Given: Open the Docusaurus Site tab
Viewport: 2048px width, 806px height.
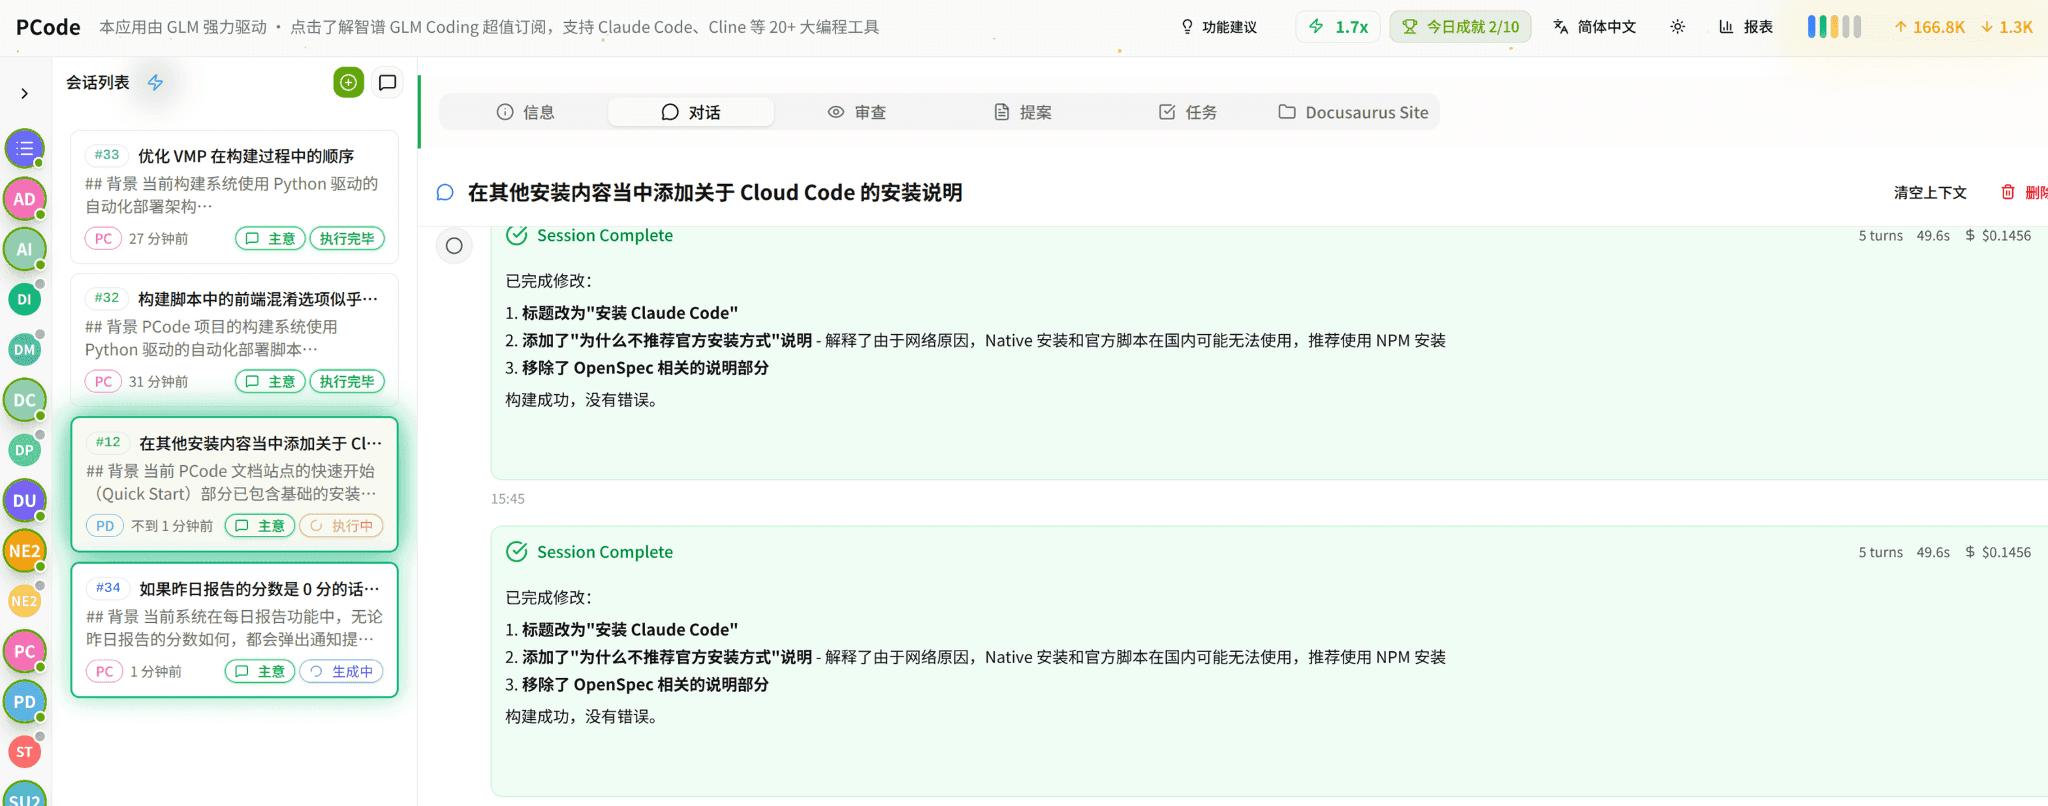Looking at the screenshot, I should [1354, 112].
